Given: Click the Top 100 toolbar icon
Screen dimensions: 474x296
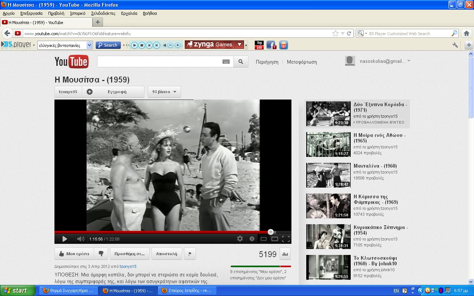Looking at the screenshot, I should pyautogui.click(x=259, y=45).
